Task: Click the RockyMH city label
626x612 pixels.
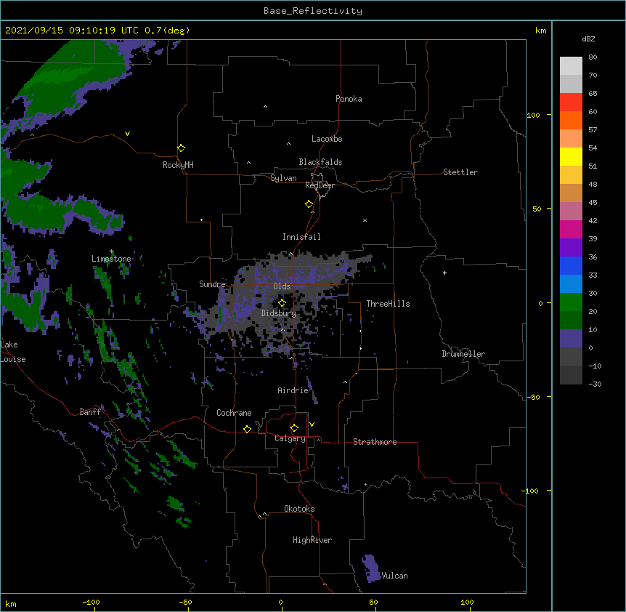Action: pyautogui.click(x=178, y=165)
